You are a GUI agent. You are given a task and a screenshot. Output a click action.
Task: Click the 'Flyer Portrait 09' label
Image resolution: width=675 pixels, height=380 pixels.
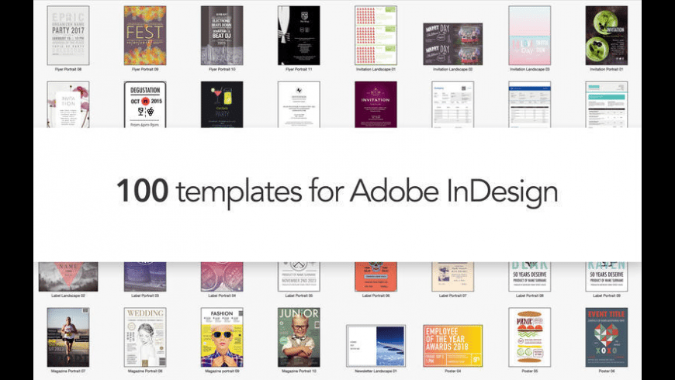pos(145,69)
